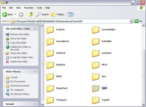Select the GrenadeAxis folder icon
The image size is (146, 107).
tap(50, 42)
